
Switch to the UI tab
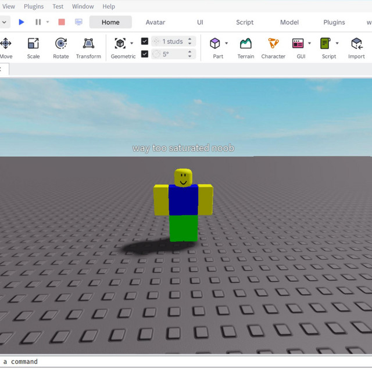pyautogui.click(x=200, y=22)
